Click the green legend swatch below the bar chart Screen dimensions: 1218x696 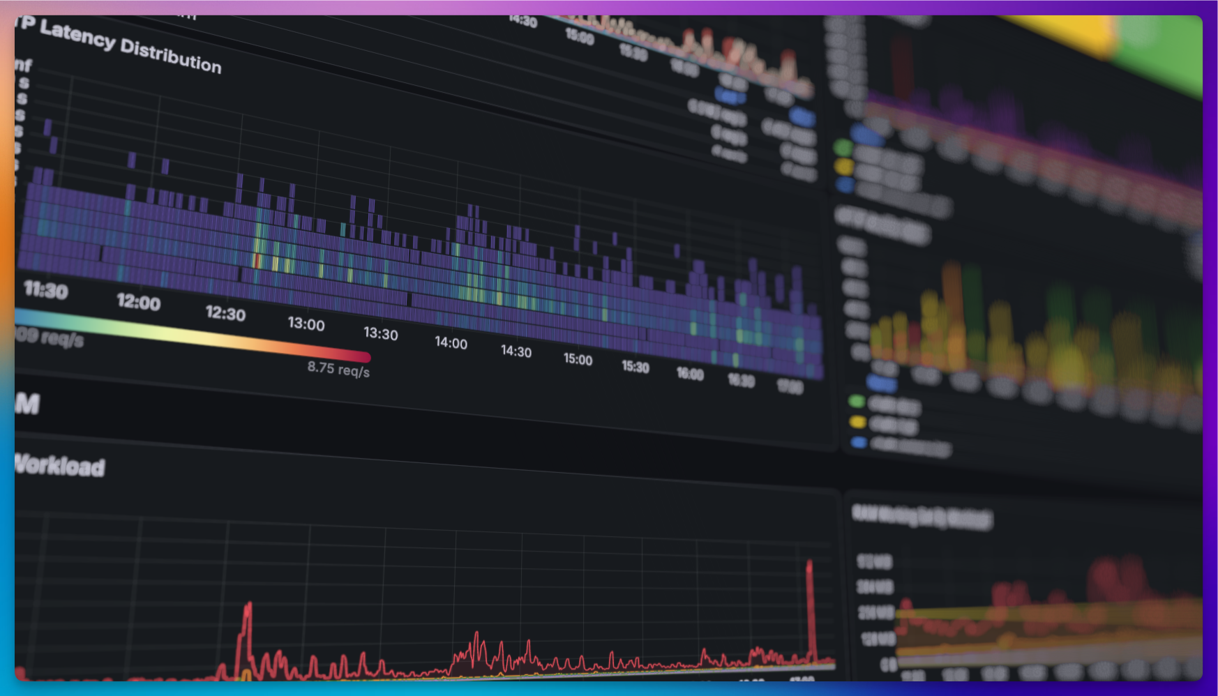pos(857,401)
